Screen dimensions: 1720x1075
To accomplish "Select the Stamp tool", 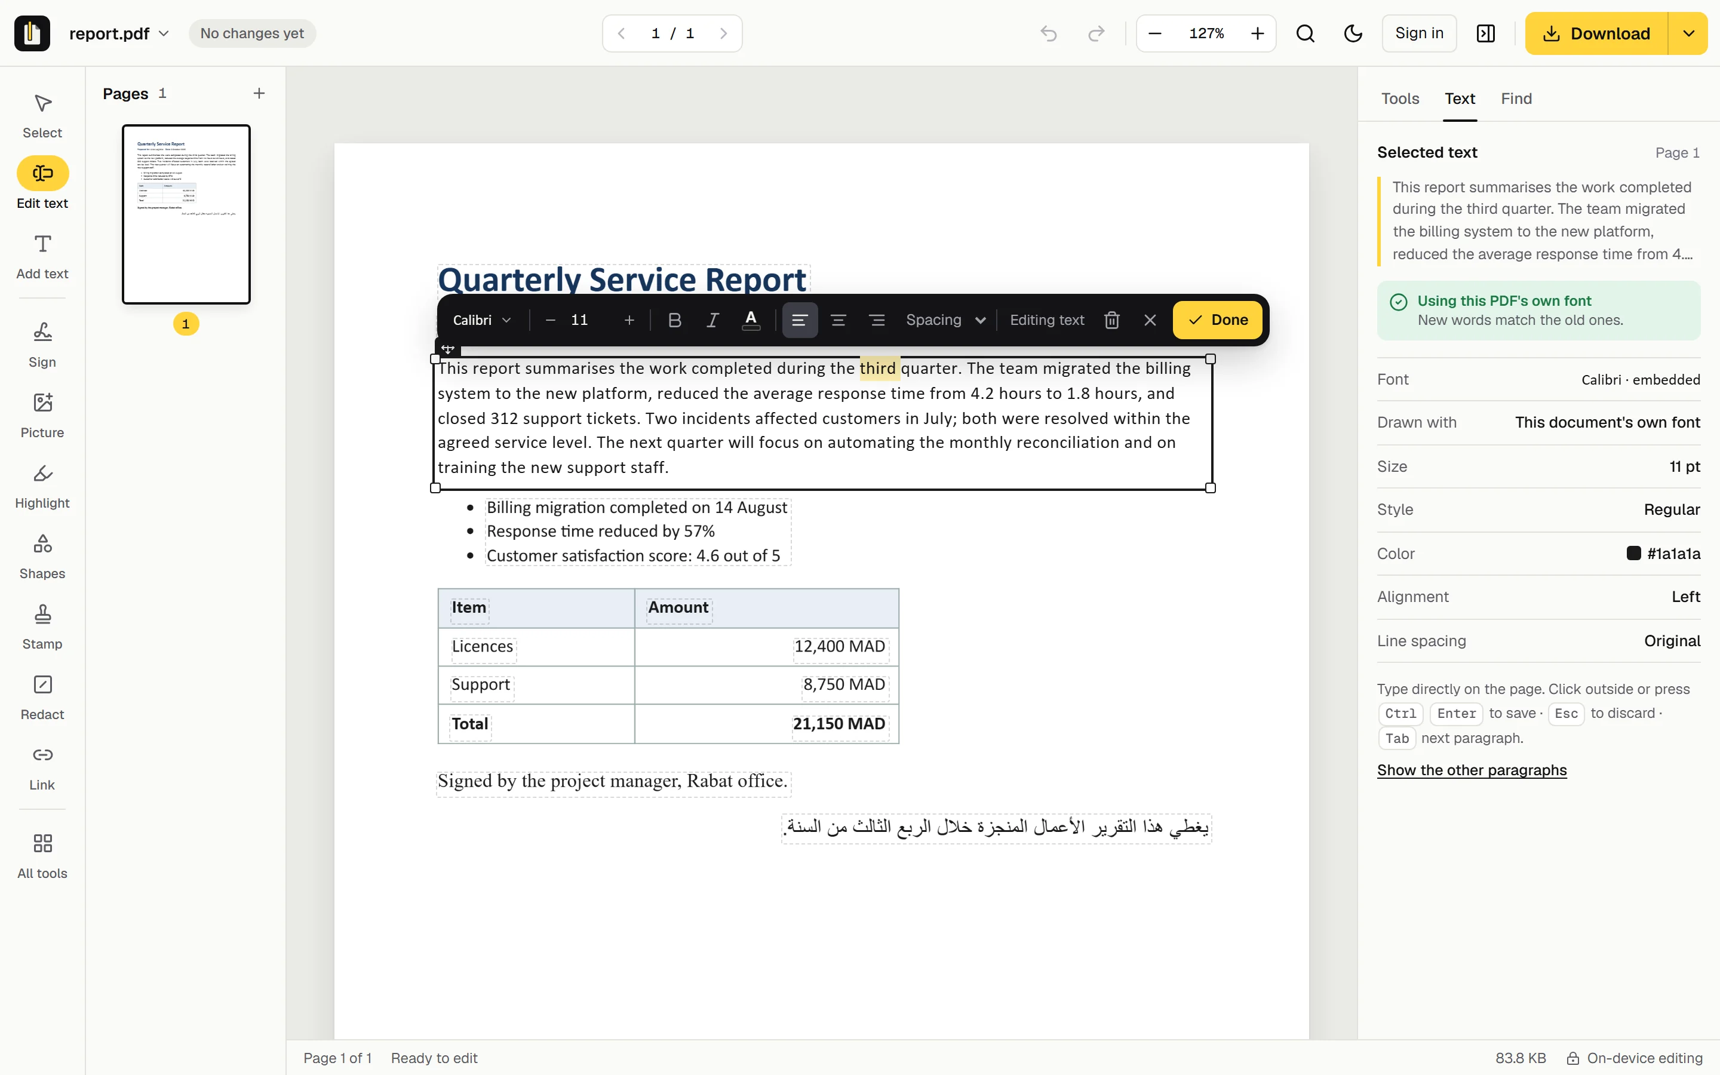I will pyautogui.click(x=42, y=627).
